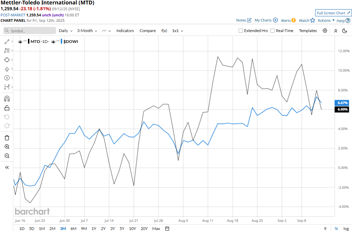Image resolution: width=352 pixels, height=231 pixels.
Task: Select the 1D time range
Action: (22, 229)
